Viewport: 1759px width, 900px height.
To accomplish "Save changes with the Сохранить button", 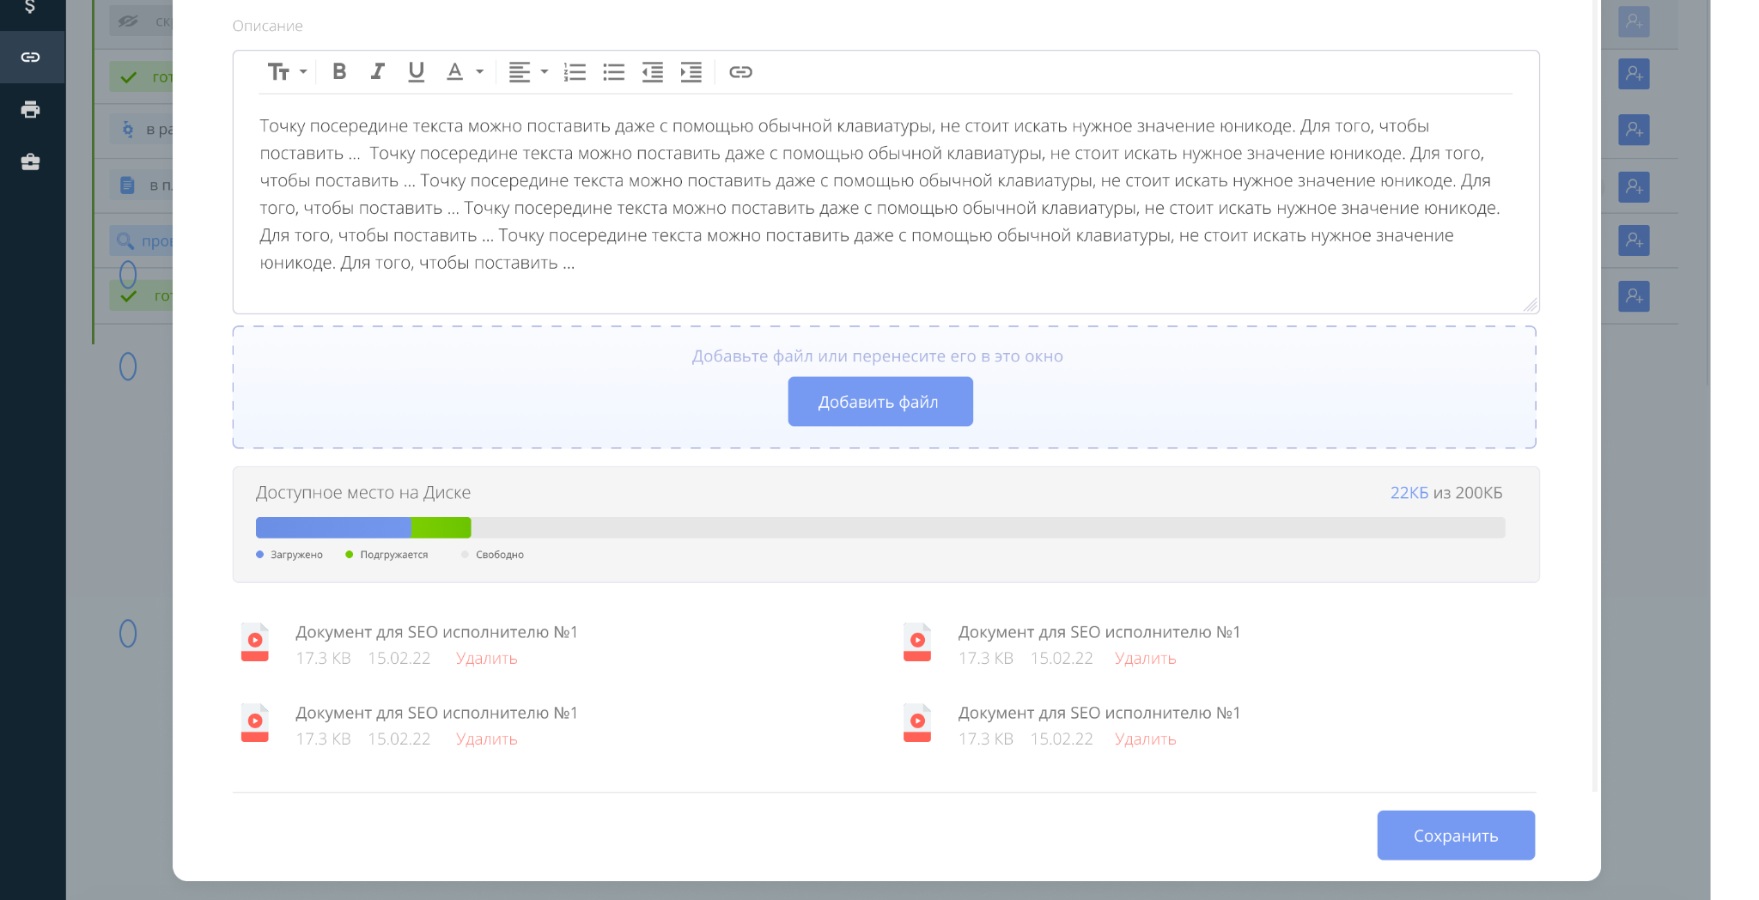I will (x=1456, y=835).
